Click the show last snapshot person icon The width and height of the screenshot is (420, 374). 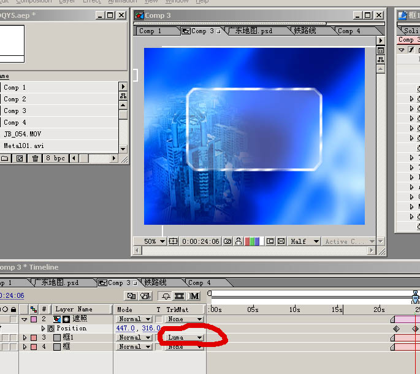pyautogui.click(x=239, y=241)
